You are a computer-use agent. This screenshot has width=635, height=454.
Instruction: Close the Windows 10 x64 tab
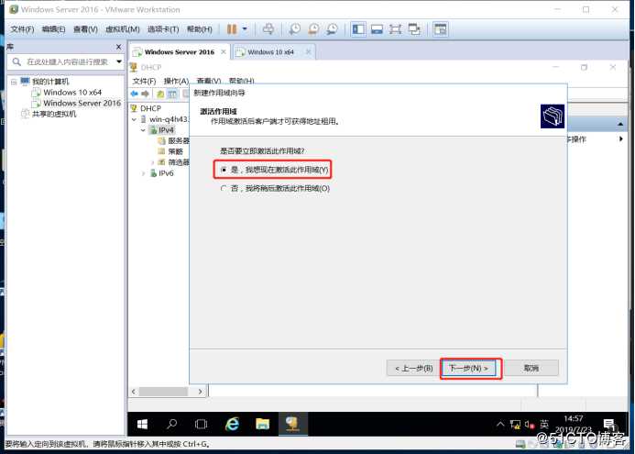click(x=309, y=52)
